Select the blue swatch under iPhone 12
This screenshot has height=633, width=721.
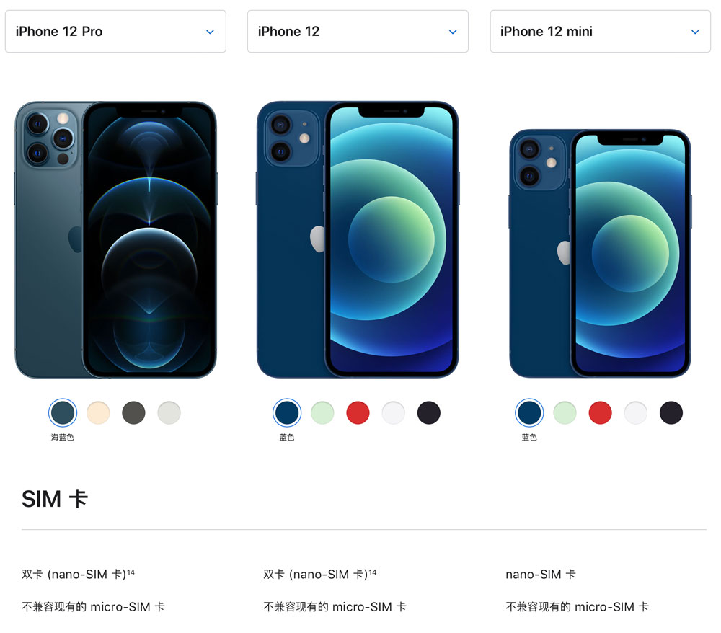click(x=287, y=412)
